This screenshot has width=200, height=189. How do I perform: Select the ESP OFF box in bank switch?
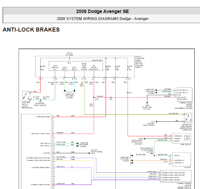(x=187, y=138)
